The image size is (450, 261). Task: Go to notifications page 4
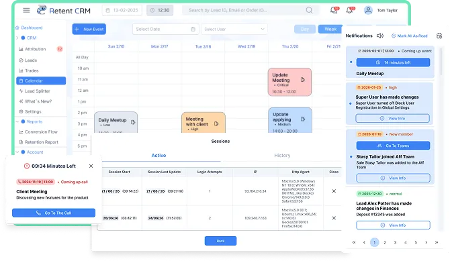click(406, 242)
